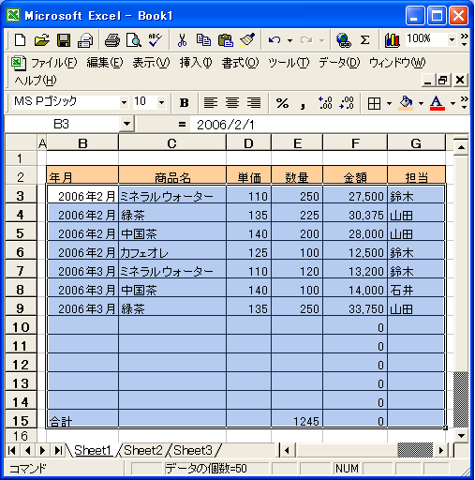
Task: Launch the Chart Wizard icon
Action: (392, 40)
